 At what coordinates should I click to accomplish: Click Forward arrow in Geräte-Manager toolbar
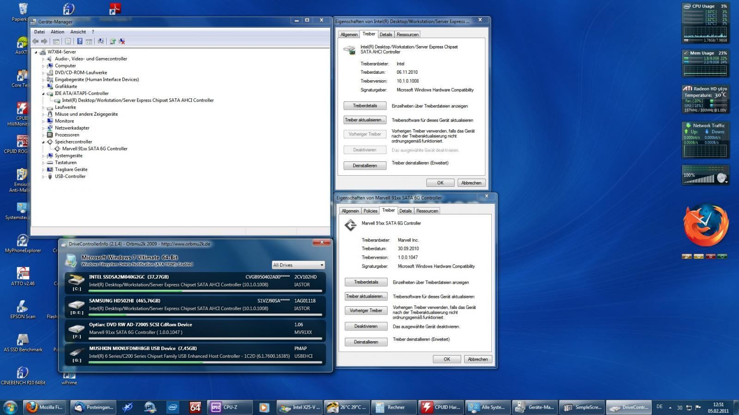click(x=44, y=41)
